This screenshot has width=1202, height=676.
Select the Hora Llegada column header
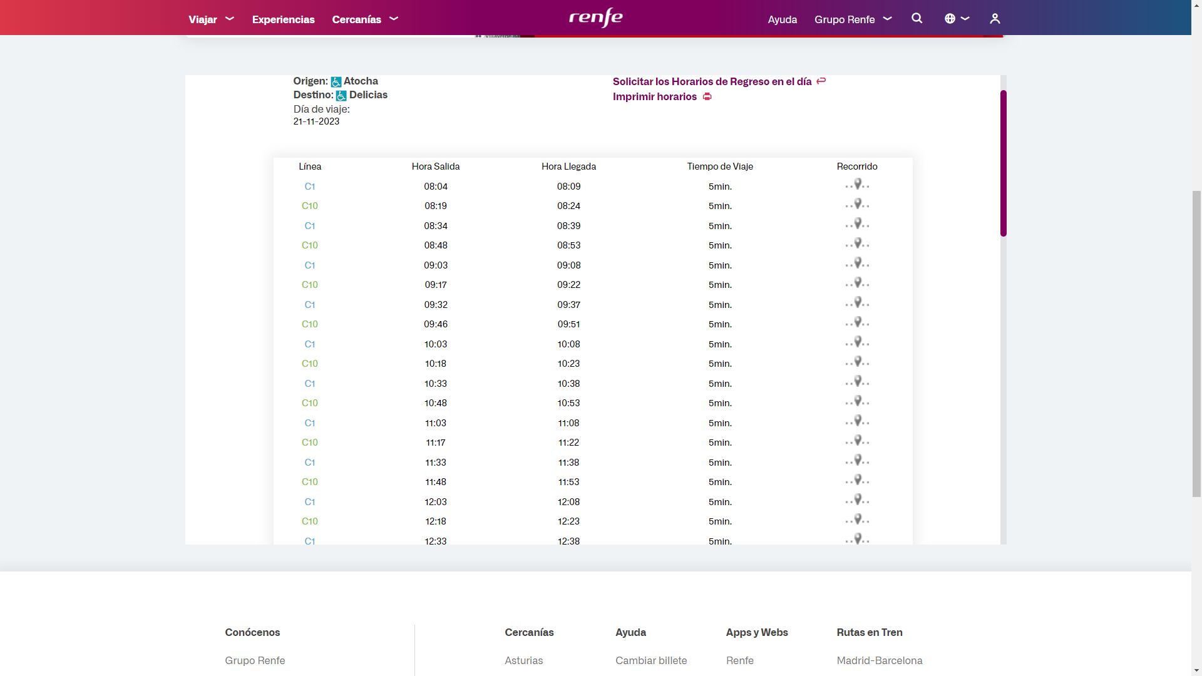coord(568,166)
